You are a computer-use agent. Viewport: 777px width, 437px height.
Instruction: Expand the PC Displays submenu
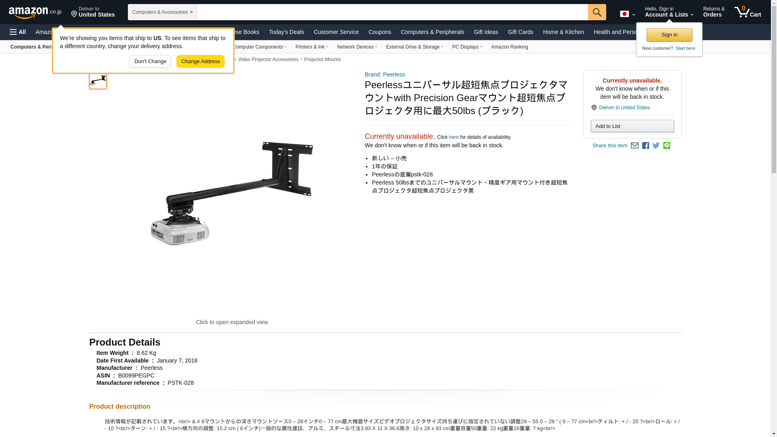[x=467, y=47]
